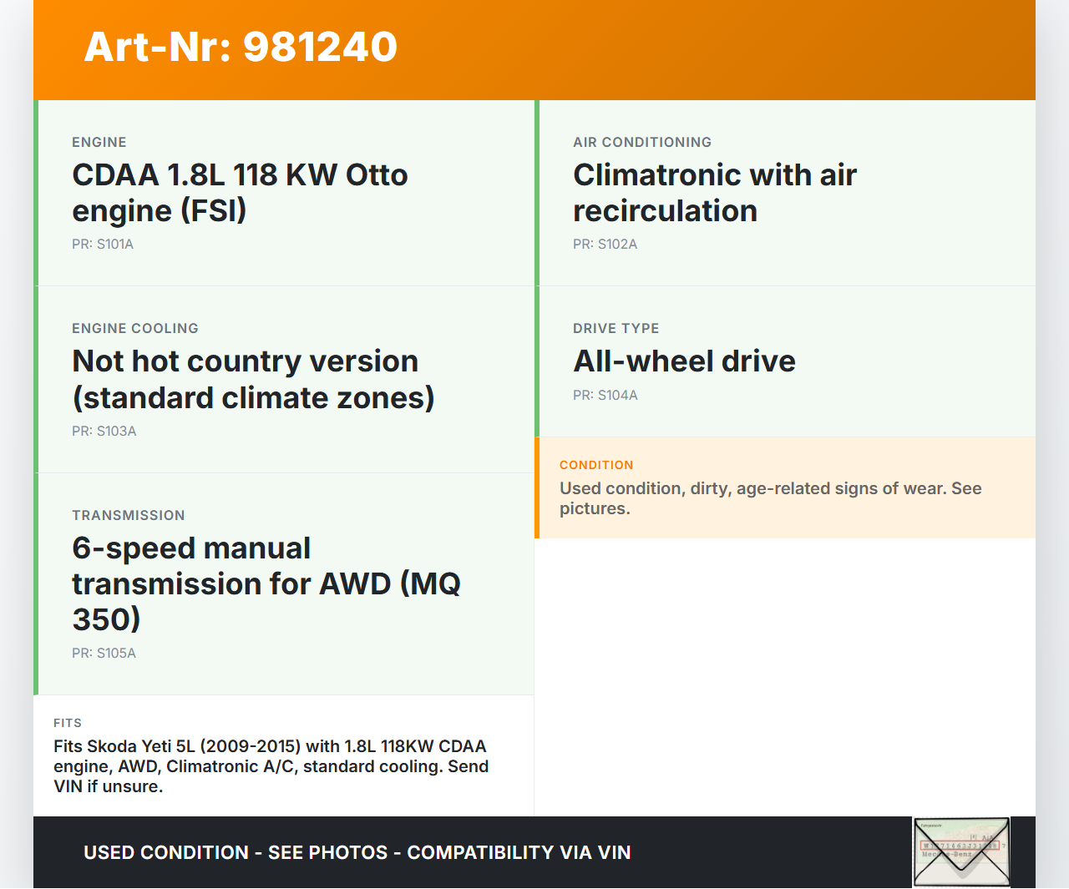
Task: Click the ENGINE COOLING category label
Action: click(135, 329)
